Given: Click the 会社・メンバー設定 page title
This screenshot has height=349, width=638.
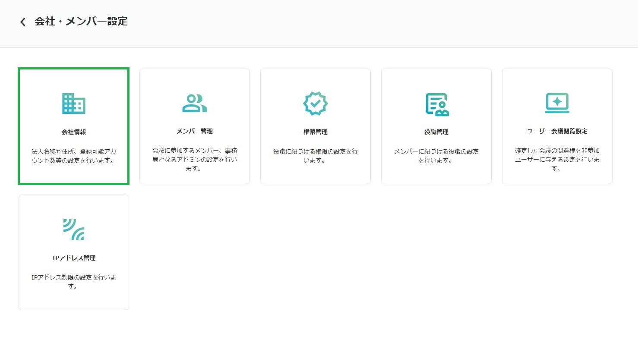Looking at the screenshot, I should (81, 22).
